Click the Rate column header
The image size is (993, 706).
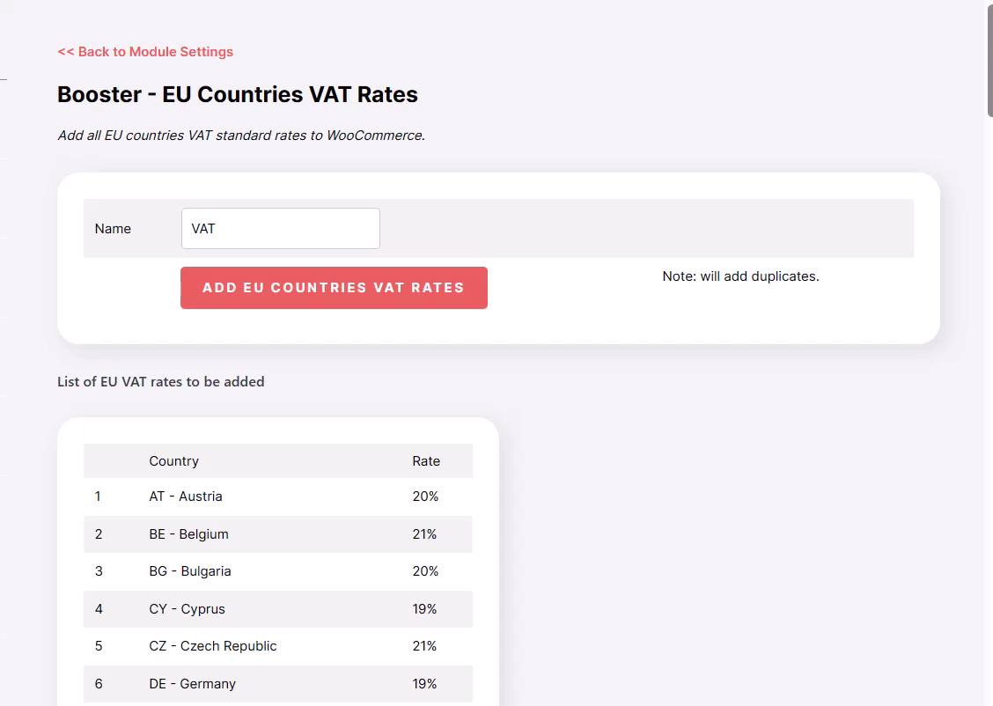click(x=426, y=461)
